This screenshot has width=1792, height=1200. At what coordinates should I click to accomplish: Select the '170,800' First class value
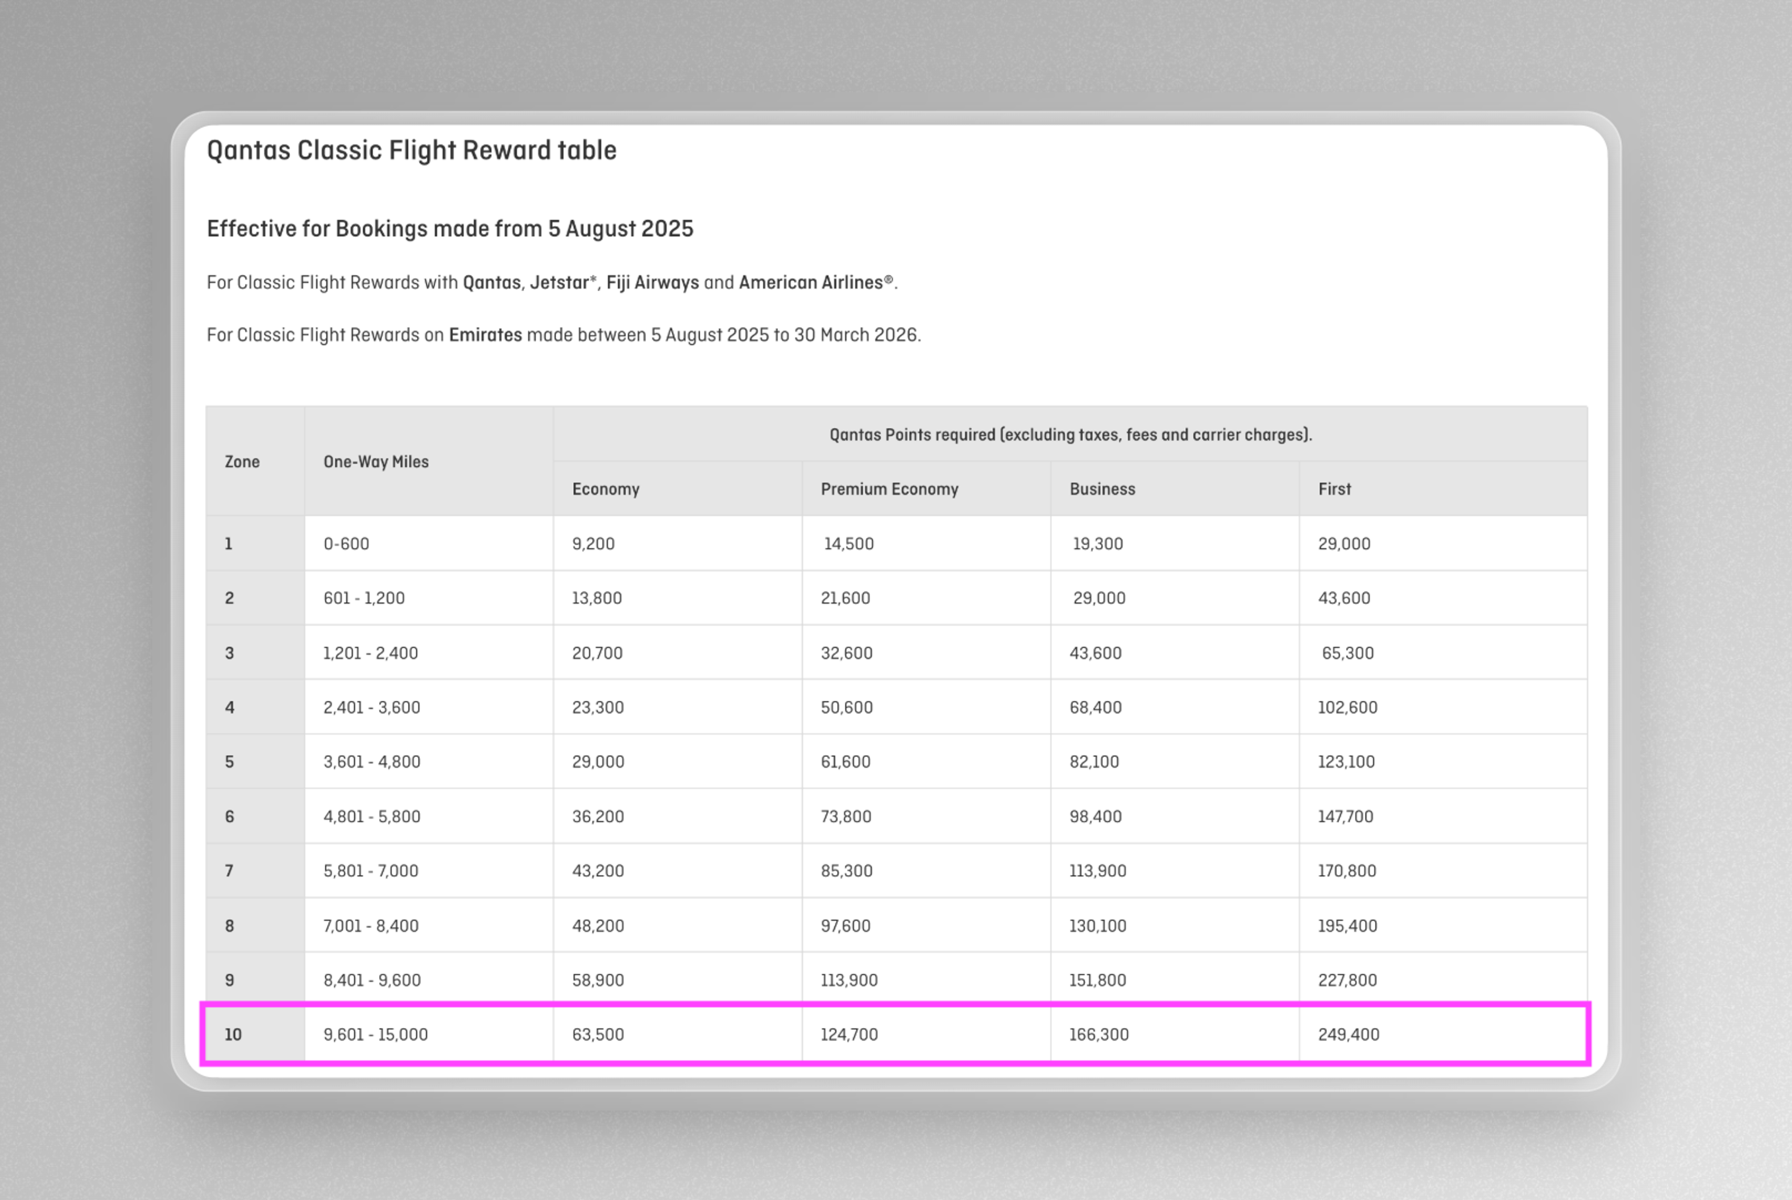point(1347,871)
